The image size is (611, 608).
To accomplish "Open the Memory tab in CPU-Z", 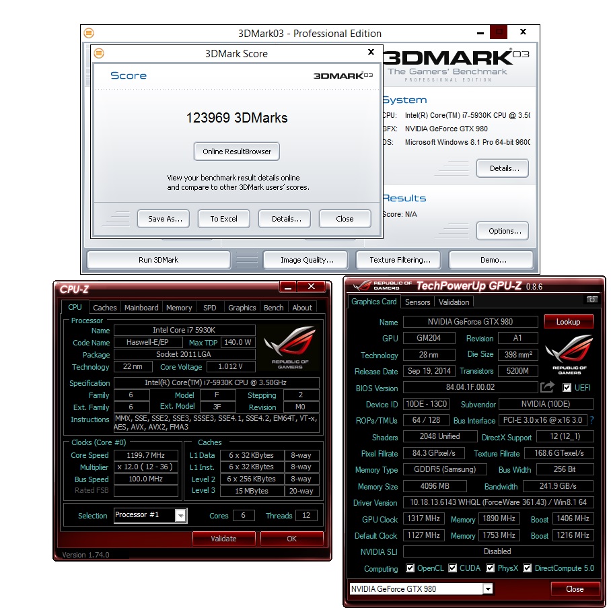I will tap(179, 307).
